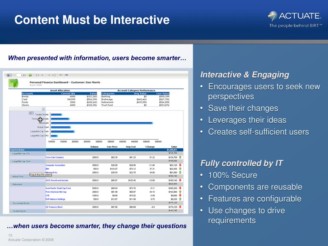Collapse the Large/Mid Cap CPG group
The height and width of the screenshot is (246, 328).
coord(11,153)
